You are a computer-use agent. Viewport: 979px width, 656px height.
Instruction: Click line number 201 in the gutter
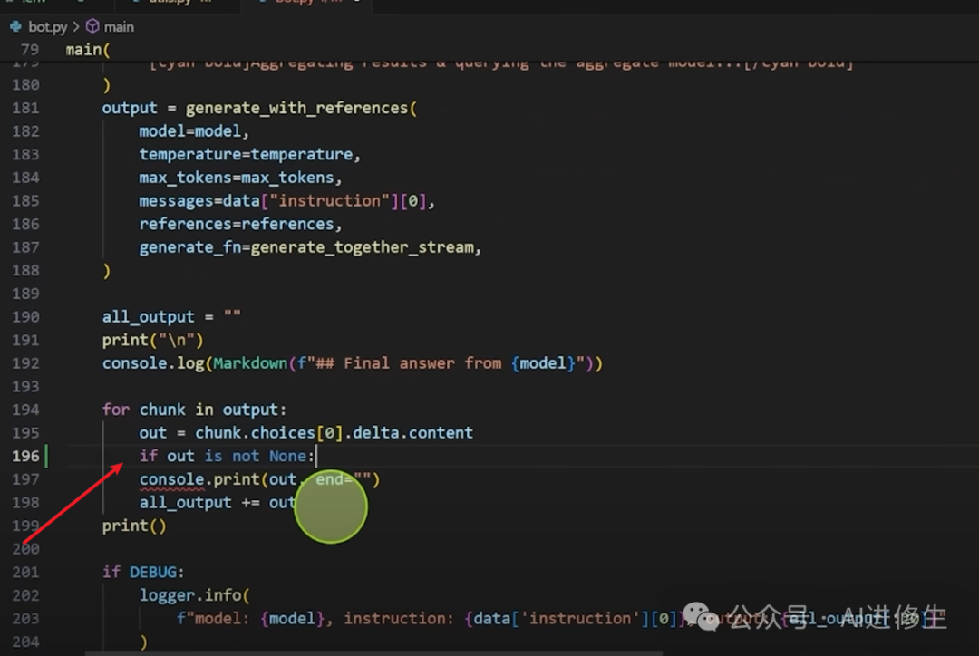25,572
